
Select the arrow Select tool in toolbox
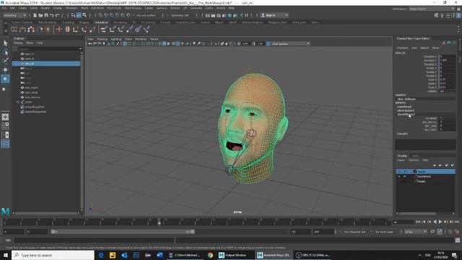tap(5, 43)
